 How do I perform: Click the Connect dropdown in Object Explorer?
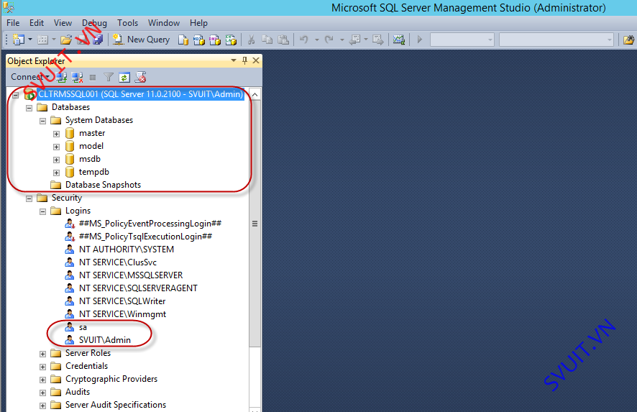(30, 77)
